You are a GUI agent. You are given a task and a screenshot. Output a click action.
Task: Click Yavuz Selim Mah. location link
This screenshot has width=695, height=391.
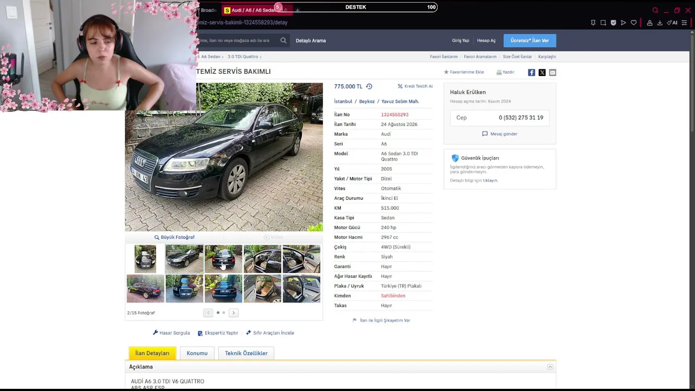400,102
